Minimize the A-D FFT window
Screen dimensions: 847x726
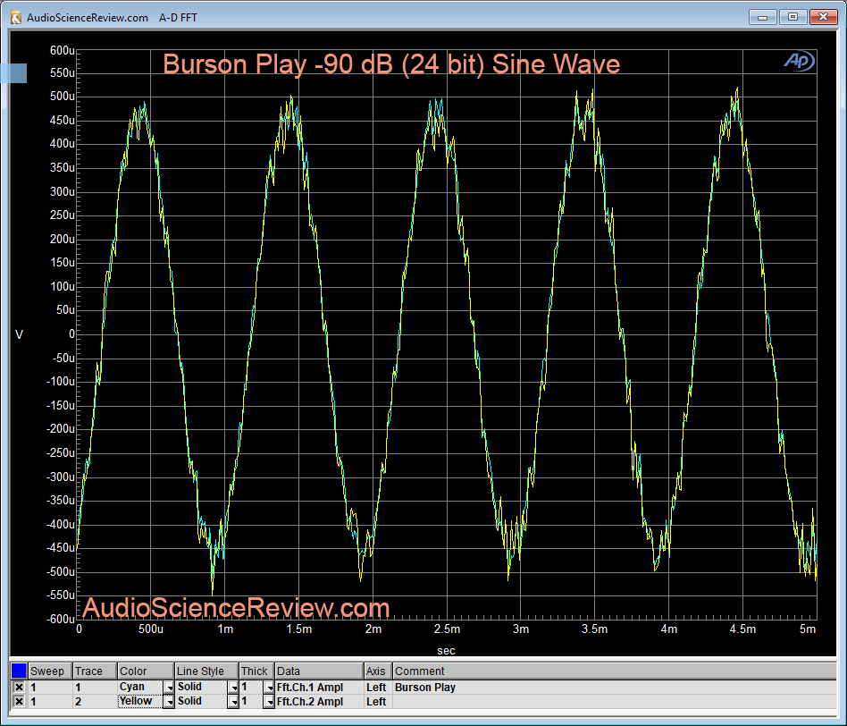[763, 17]
